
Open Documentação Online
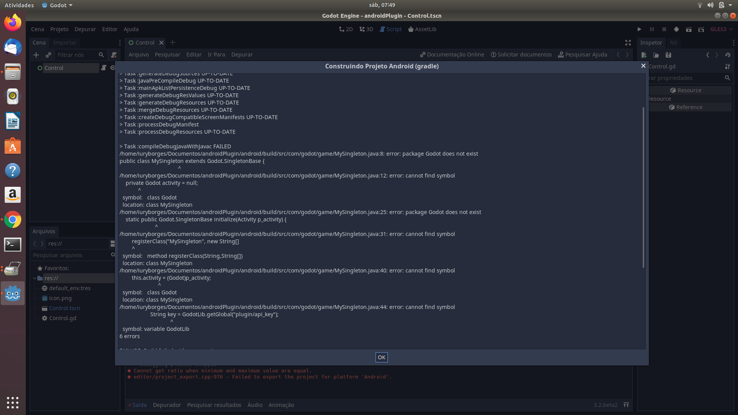(452, 54)
